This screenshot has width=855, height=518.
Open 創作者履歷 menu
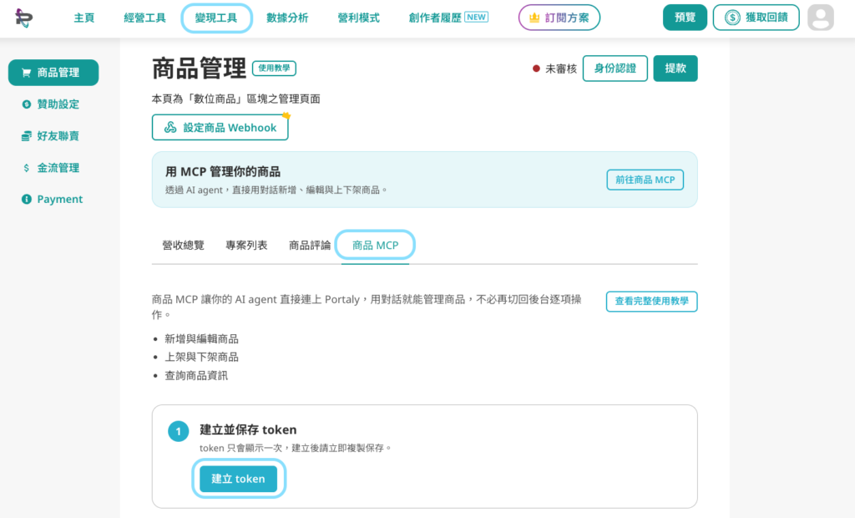[x=435, y=18]
